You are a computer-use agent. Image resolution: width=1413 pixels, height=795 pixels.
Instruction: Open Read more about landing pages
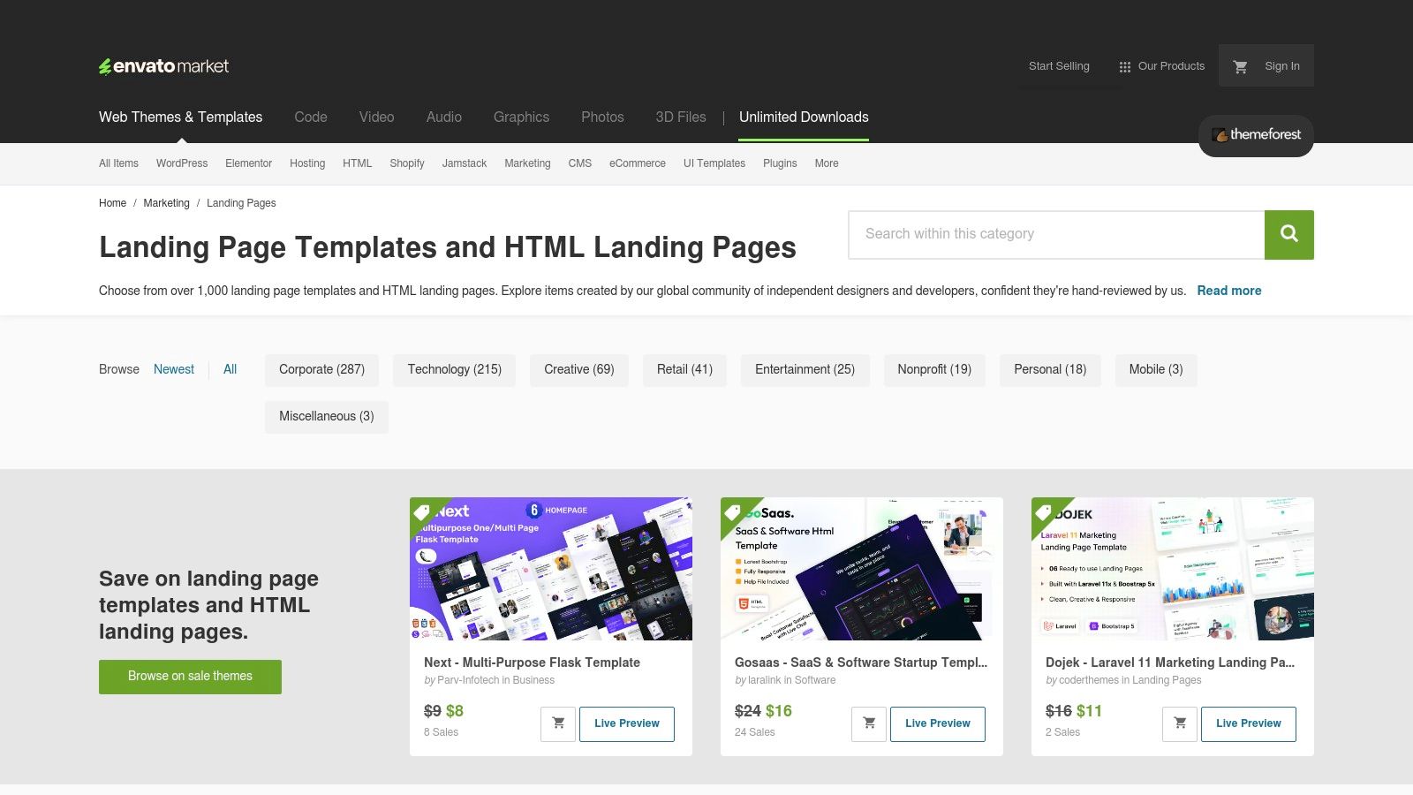tap(1228, 290)
